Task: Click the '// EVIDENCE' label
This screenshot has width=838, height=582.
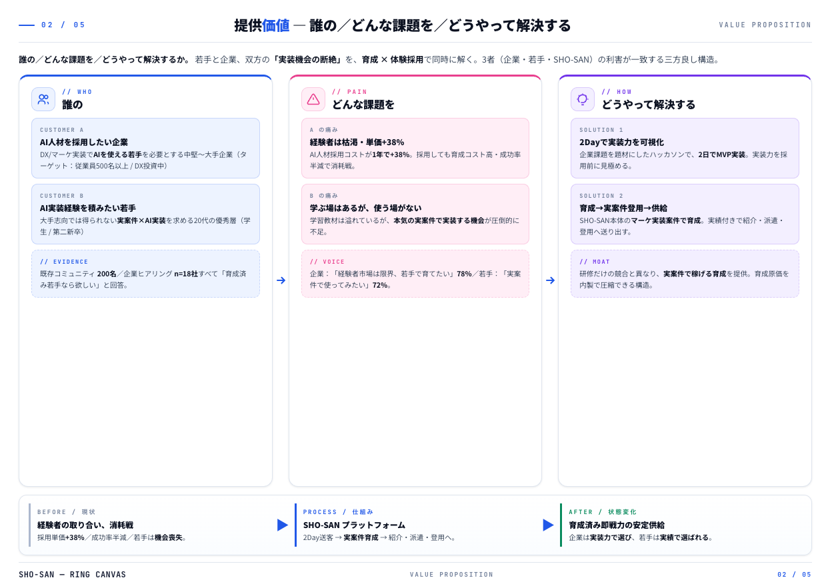Action: click(x=64, y=262)
